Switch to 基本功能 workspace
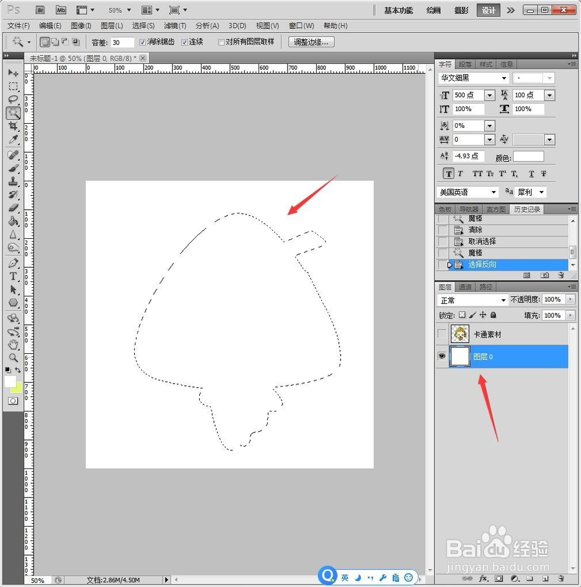The image size is (581, 587). 399,10
